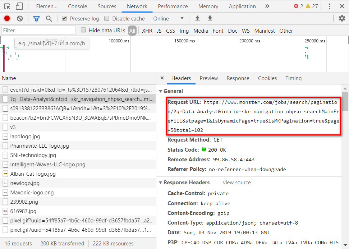Image resolution: width=349 pixels, height=249 pixels.
Task: Stop recording with the red record button
Action: tap(7, 18)
